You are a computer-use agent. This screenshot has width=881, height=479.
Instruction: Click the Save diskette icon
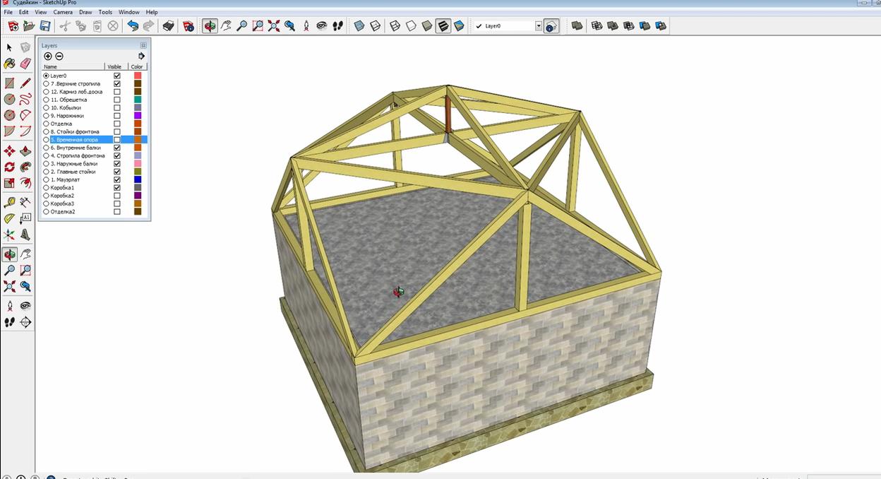[44, 26]
